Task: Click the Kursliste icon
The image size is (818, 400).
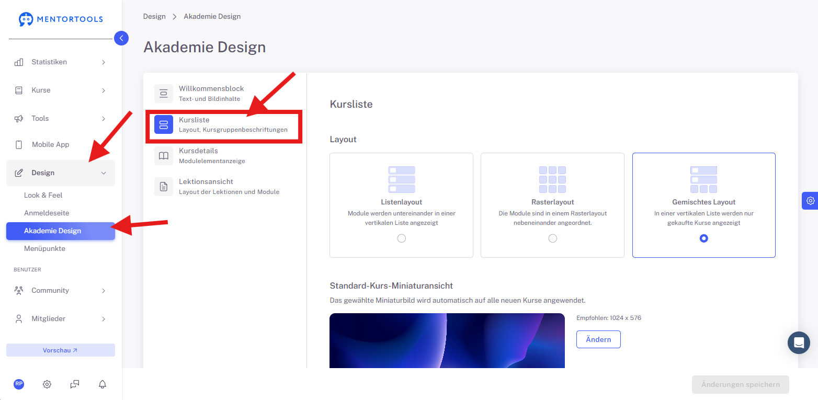Action: click(x=164, y=124)
